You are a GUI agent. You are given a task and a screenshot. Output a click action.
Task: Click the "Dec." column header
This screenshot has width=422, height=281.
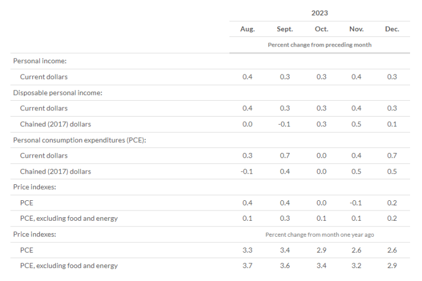click(x=392, y=29)
